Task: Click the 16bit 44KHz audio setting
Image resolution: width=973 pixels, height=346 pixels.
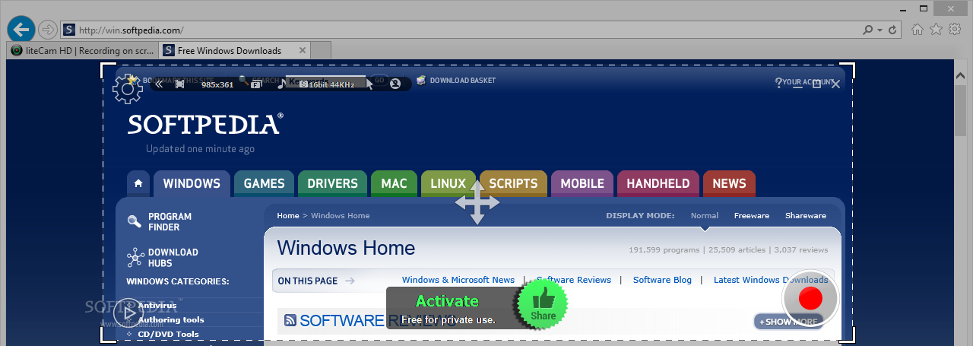Action: pos(328,84)
